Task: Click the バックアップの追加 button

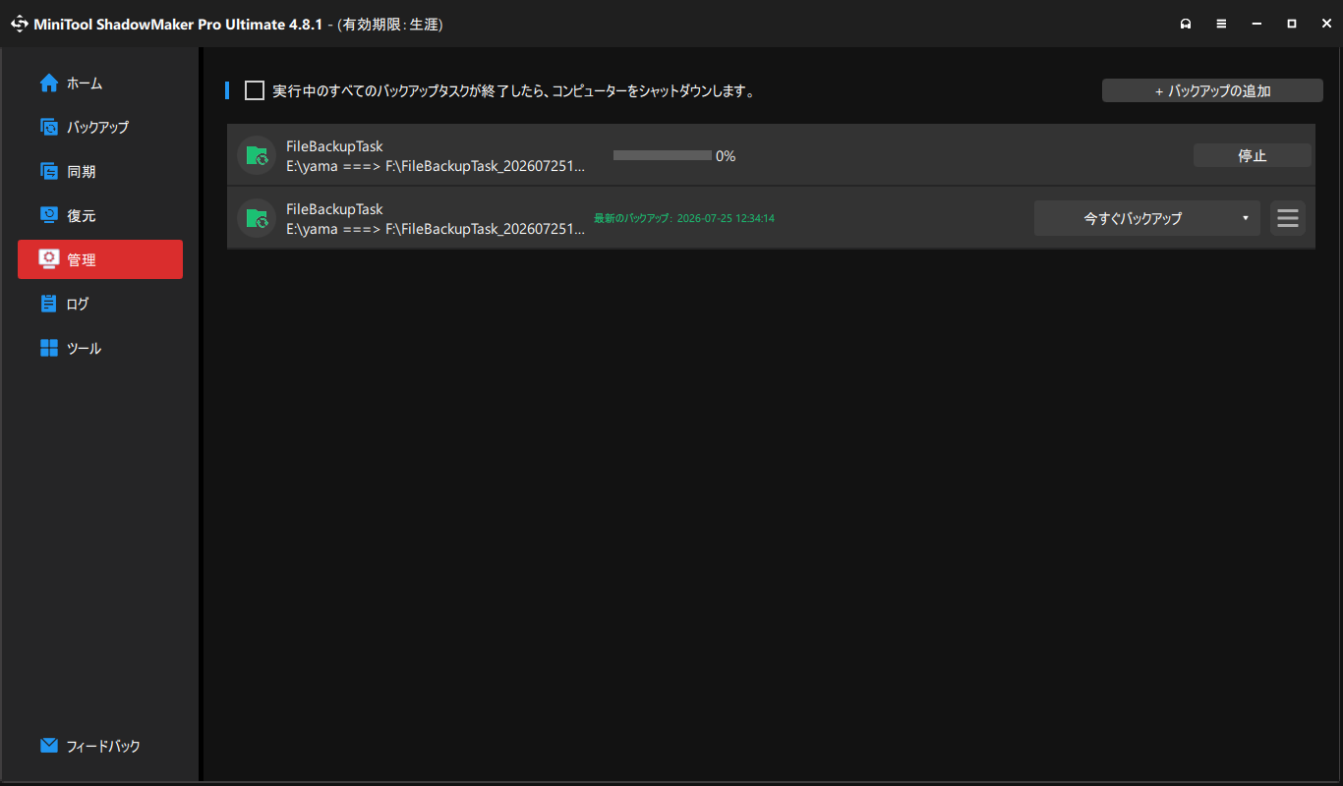Action: [1212, 90]
